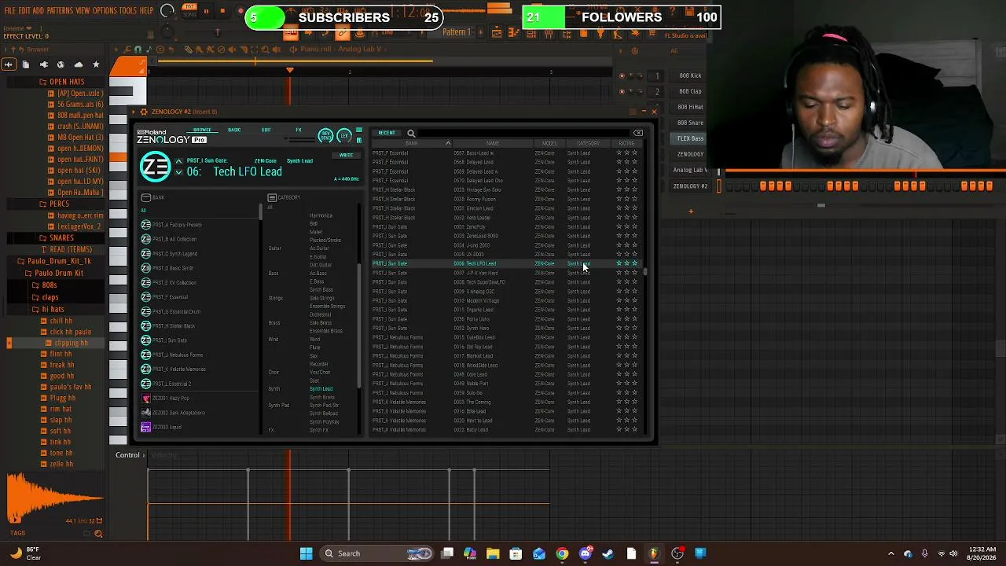Click the RECENT button
The width and height of the screenshot is (1006, 566).
[387, 133]
